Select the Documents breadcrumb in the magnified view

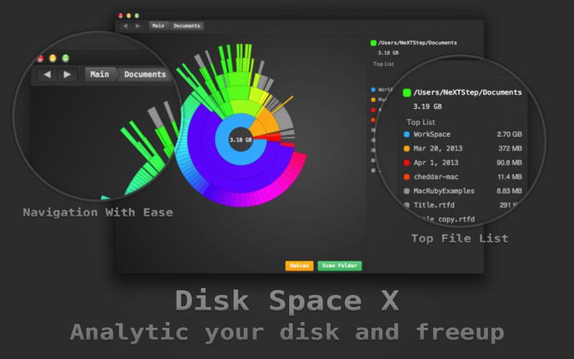tap(145, 74)
